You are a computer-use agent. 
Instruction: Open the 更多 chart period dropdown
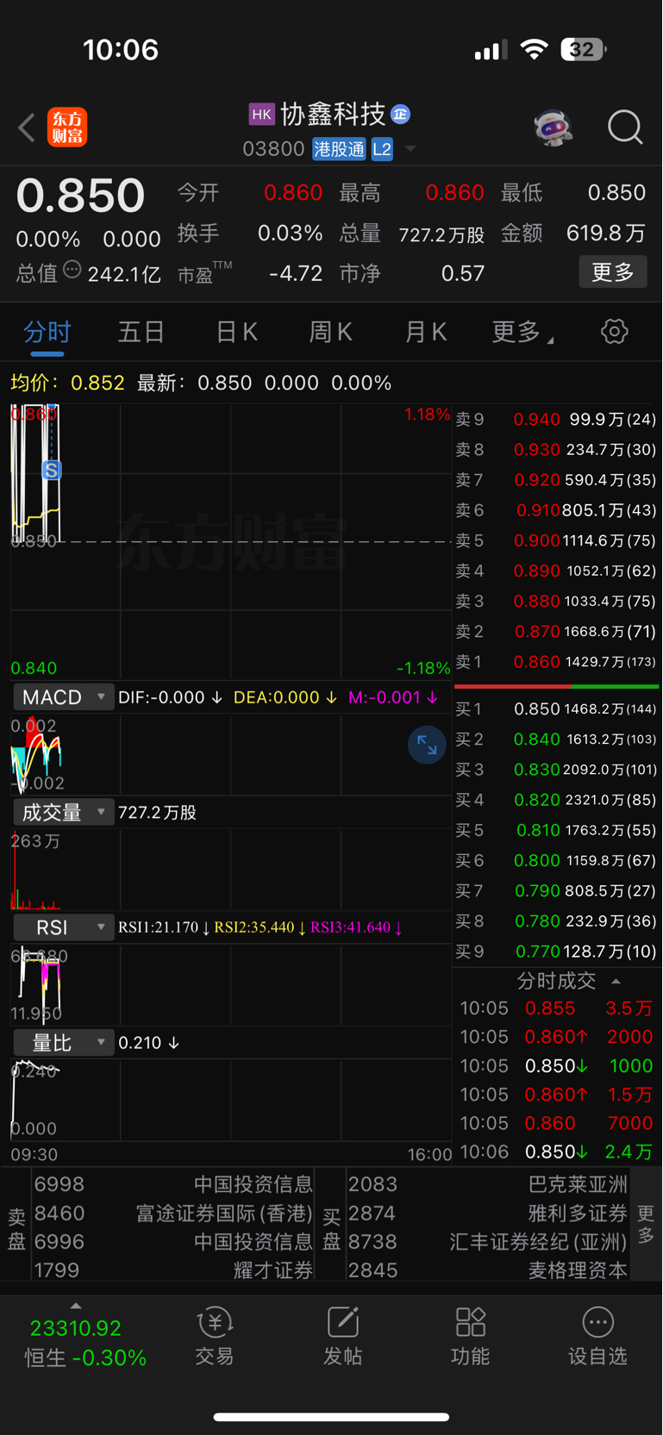pyautogui.click(x=522, y=332)
